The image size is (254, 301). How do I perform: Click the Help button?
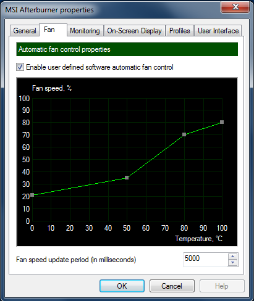[x=222, y=286]
